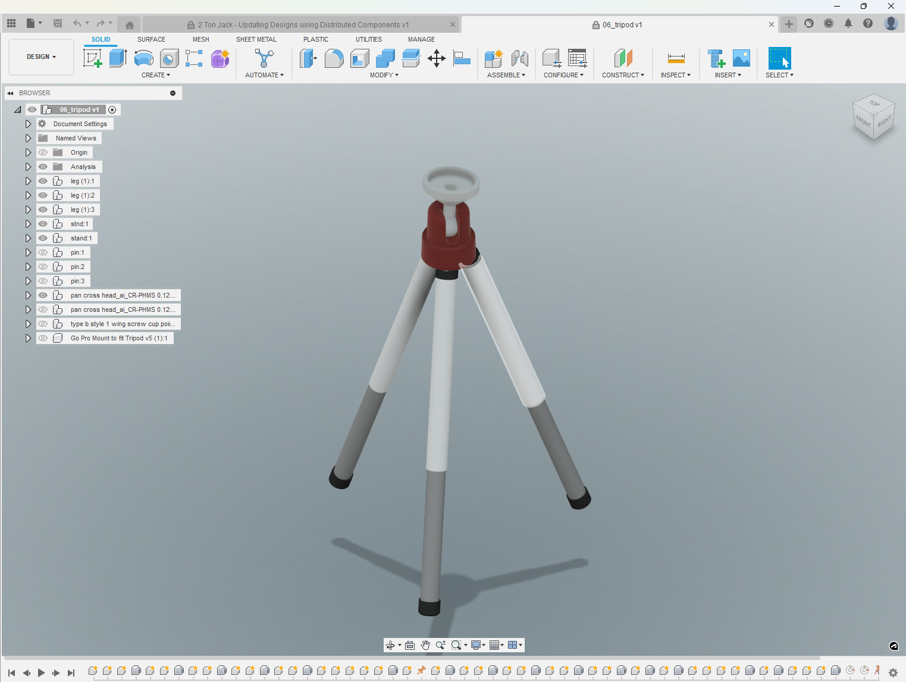Hide the leg (1):1 component
Viewport: 906px width, 682px height.
coord(43,181)
